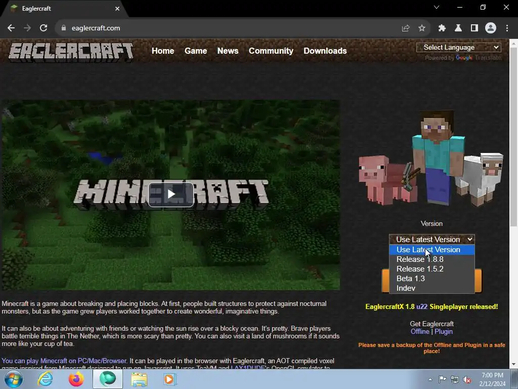Open the tab search chevron in title bar
Viewport: 518px width, 389px height.
click(x=437, y=7)
